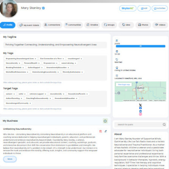Open the Communities tab
169x169 pixels.
point(73,25)
